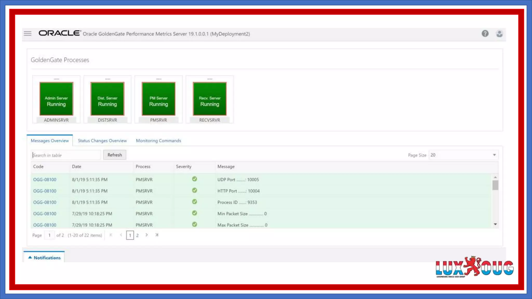Click the Dist. Server Running tile
532x299 pixels.
pos(107,99)
